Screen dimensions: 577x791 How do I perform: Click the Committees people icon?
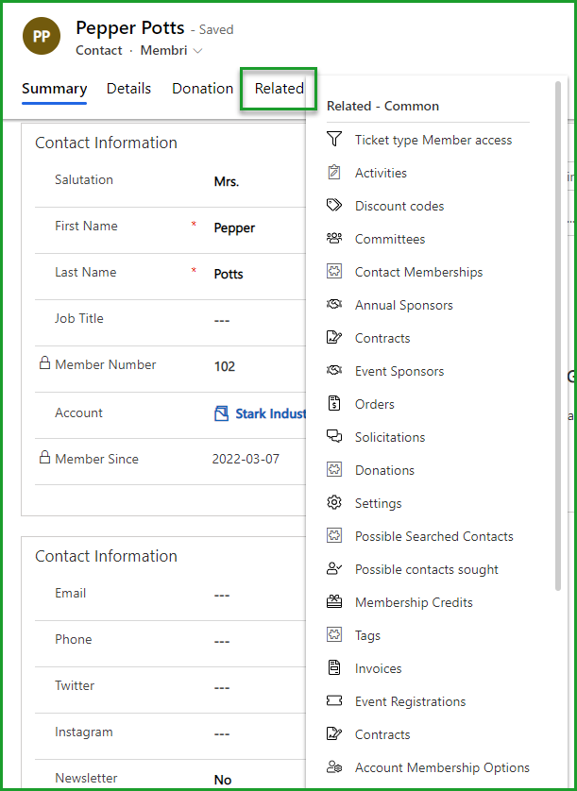click(x=334, y=239)
